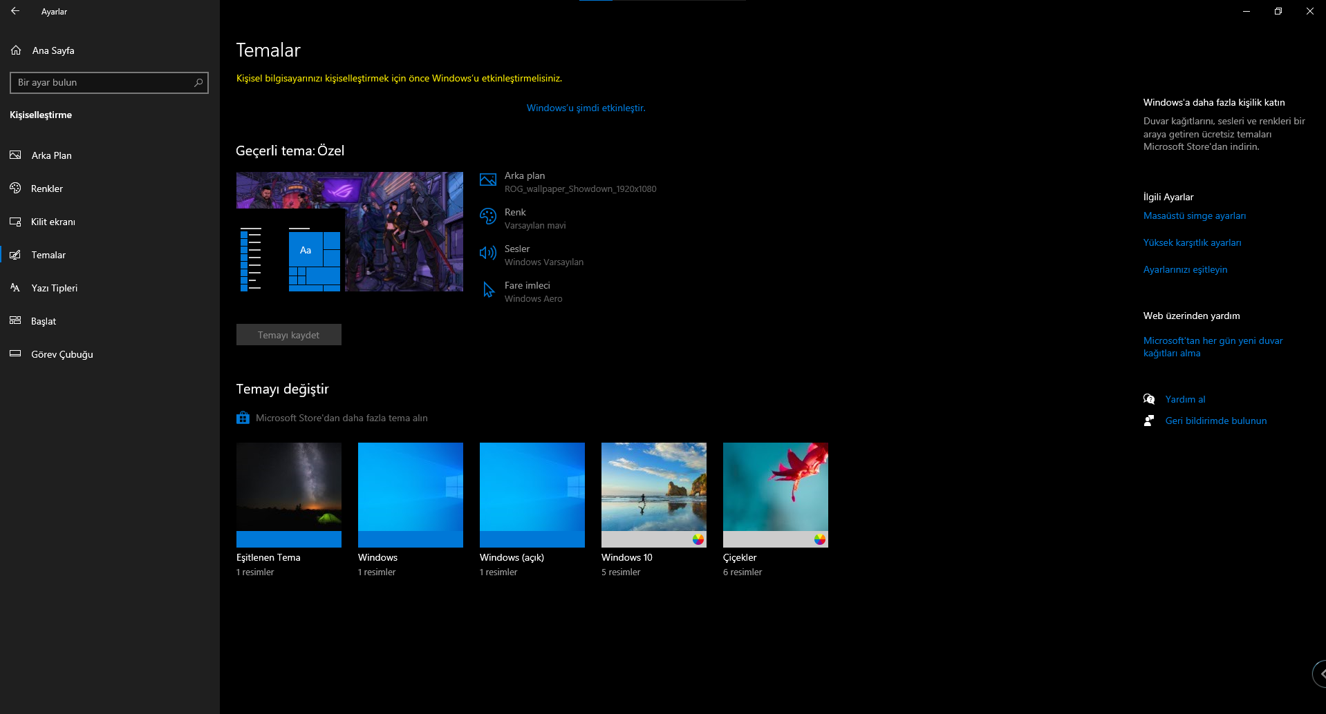Click the Arka Plan sidebar icon
Viewport: 1326px width, 714px height.
(x=15, y=155)
